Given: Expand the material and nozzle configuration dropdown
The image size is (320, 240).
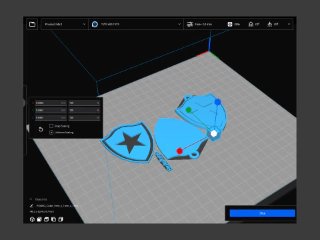Looking at the screenshot, I should click(136, 24).
